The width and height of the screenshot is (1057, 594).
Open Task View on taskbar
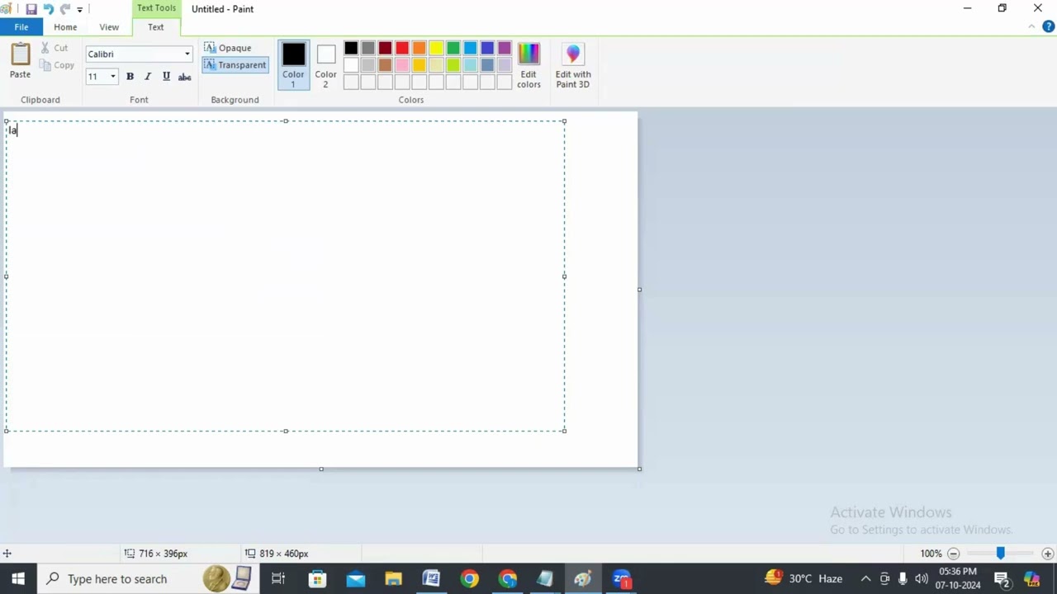(278, 579)
